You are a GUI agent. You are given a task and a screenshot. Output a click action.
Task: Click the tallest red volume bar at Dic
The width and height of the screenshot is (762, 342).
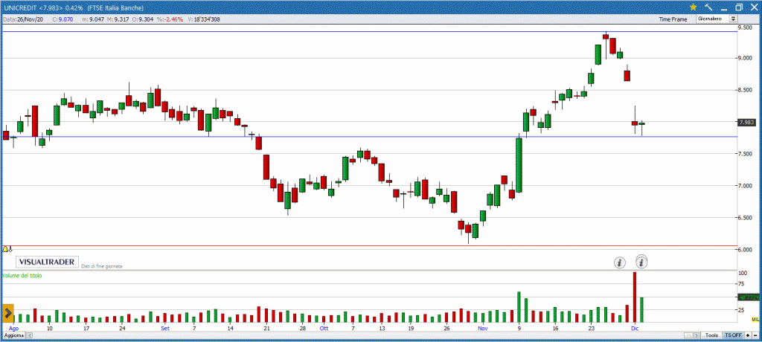click(x=634, y=297)
